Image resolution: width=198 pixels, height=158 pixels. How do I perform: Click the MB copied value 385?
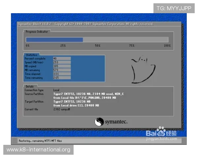point(62,66)
